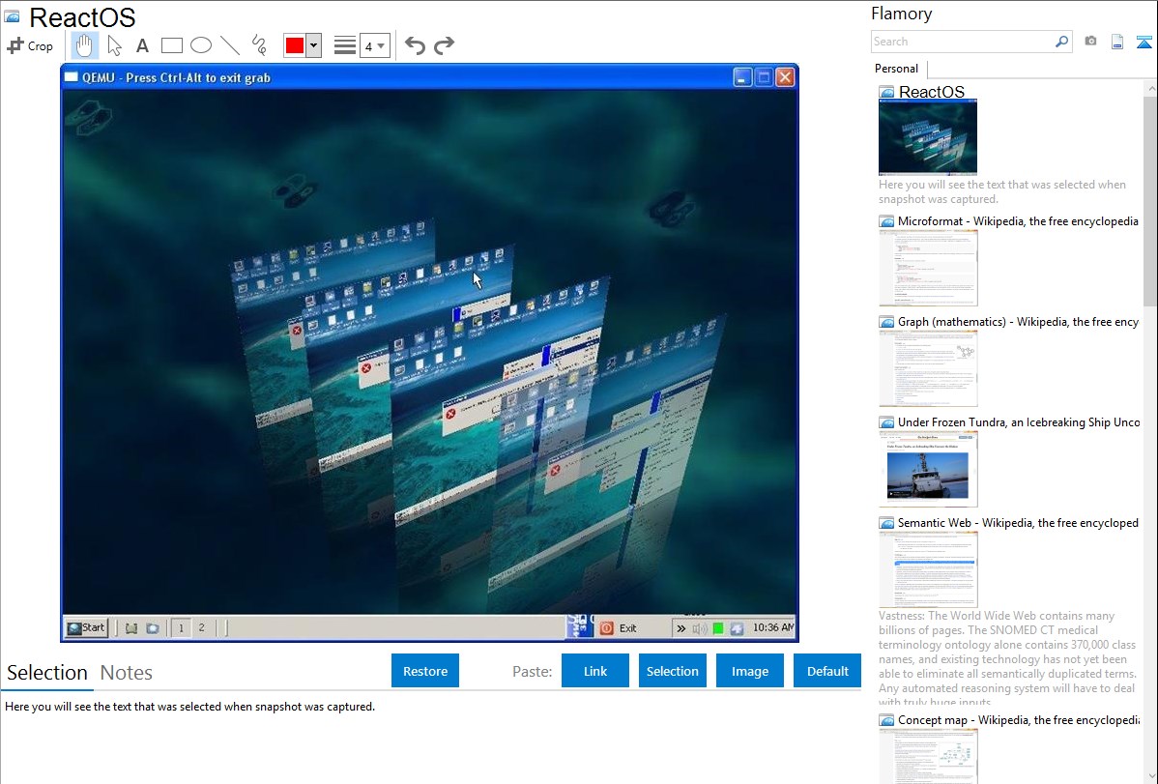
Task: Redo the last annotation
Action: (444, 45)
